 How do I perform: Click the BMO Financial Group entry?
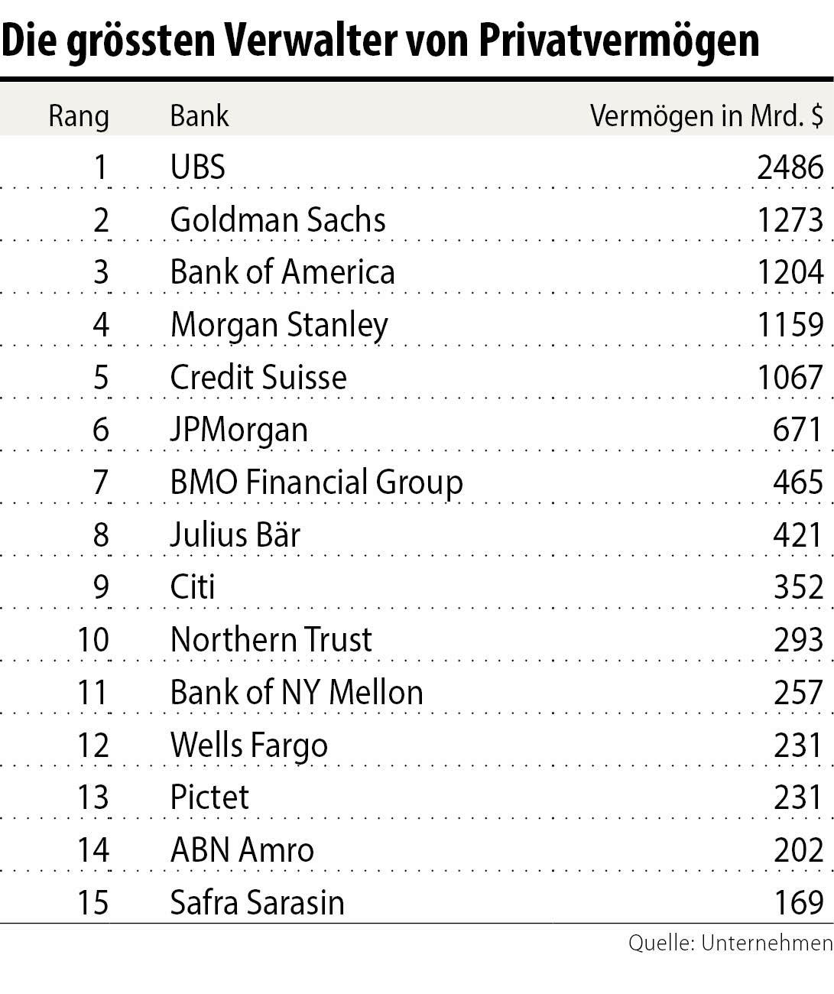pos(316,482)
